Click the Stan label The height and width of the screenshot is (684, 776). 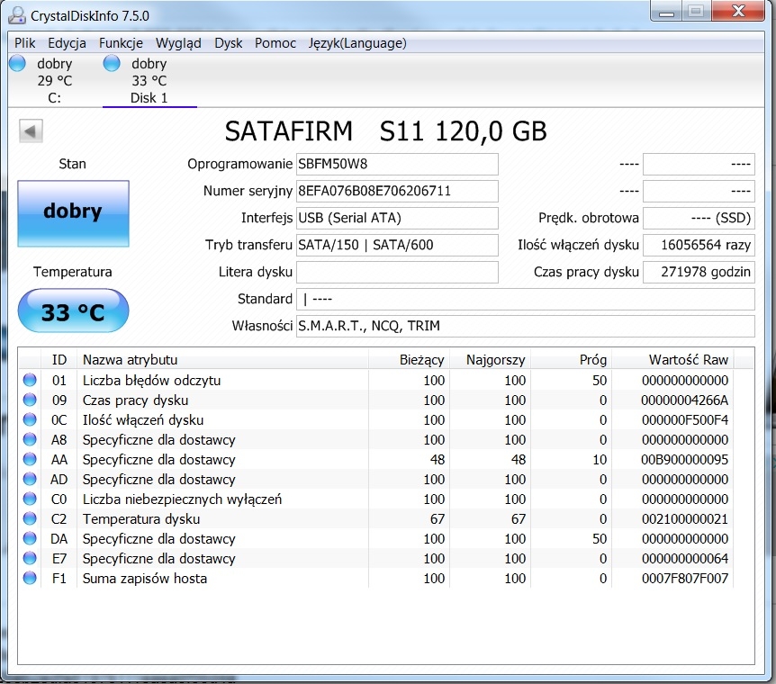click(72, 164)
